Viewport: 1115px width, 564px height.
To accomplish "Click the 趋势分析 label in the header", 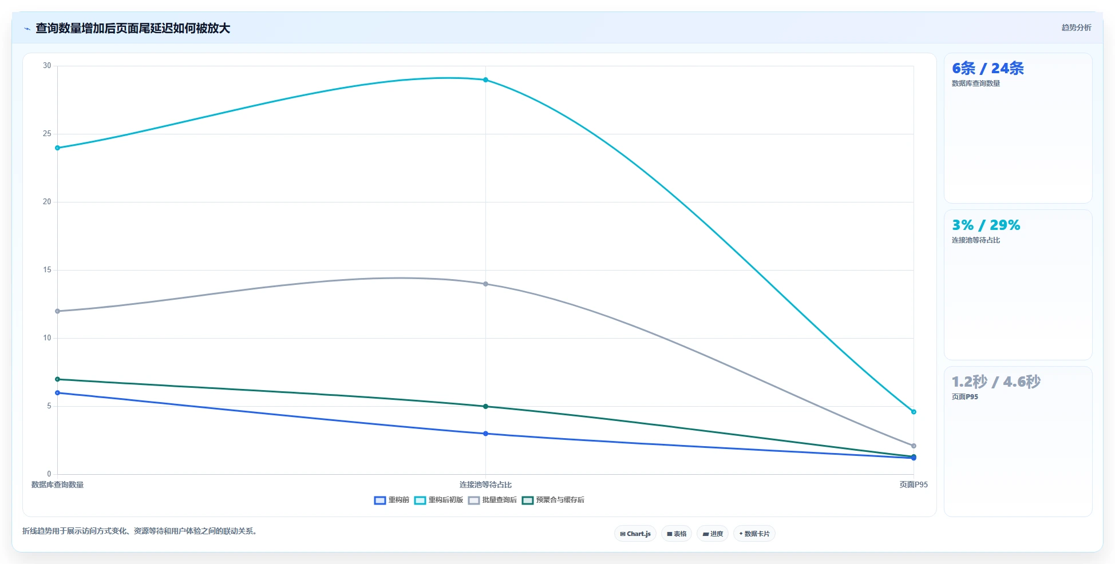I will point(1076,27).
